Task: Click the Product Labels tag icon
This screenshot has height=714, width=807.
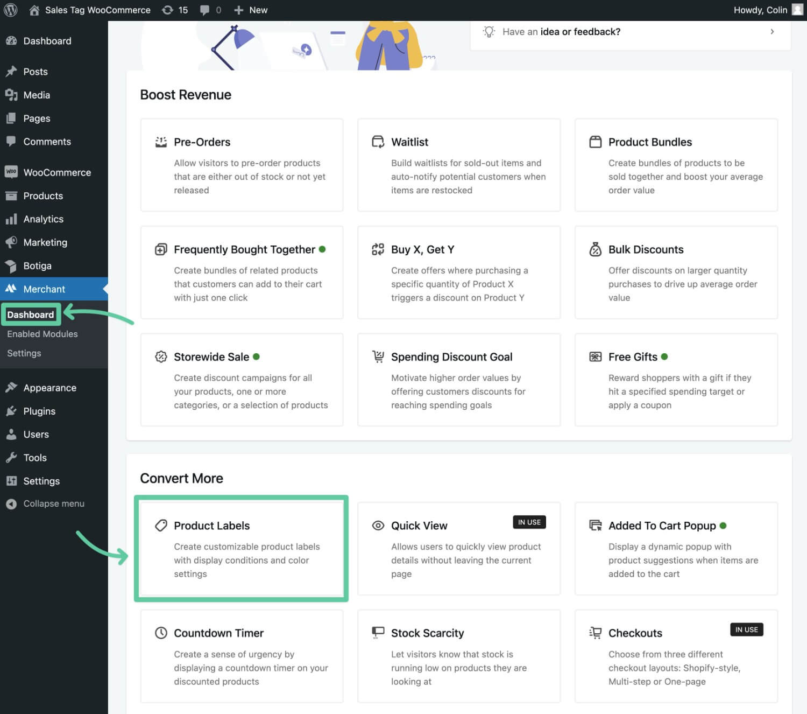Action: pos(161,526)
